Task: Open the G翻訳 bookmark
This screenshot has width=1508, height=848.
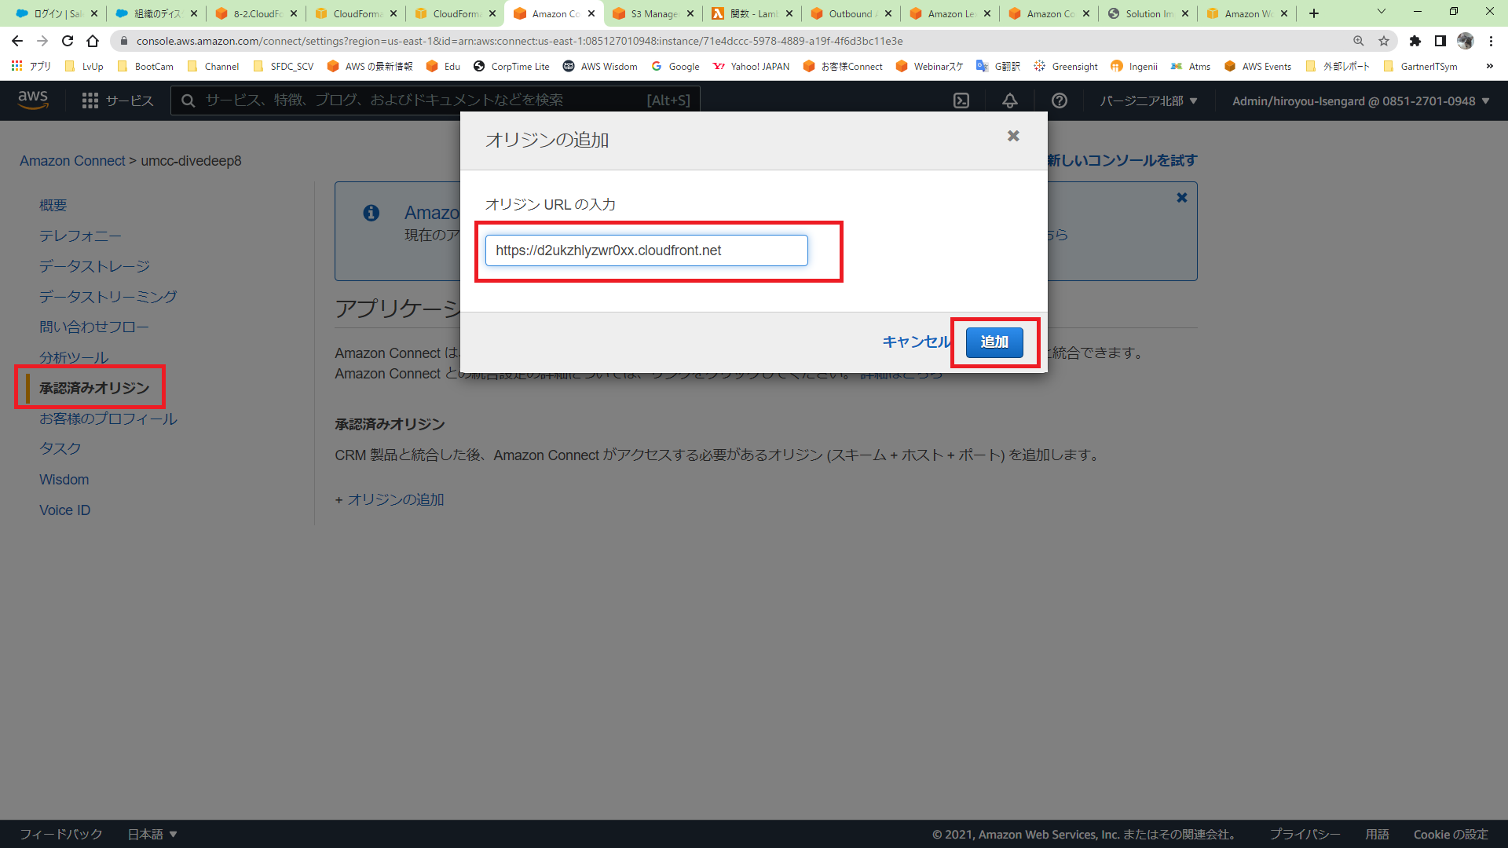Action: coord(998,66)
